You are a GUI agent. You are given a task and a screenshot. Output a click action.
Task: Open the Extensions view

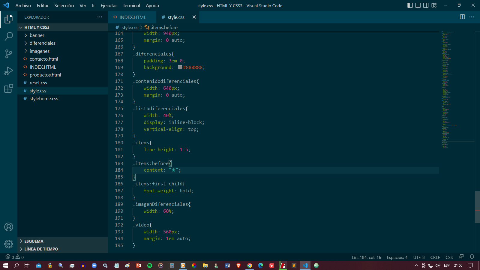[x=9, y=88]
